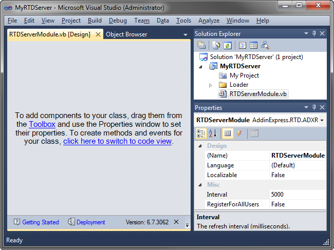
Task: Edit the Interval value 5000
Action: coord(298,195)
